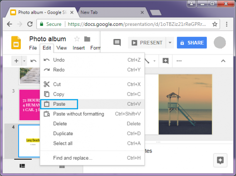Select the line tool in toolbar
This screenshot has height=176, width=236.
(147, 61)
